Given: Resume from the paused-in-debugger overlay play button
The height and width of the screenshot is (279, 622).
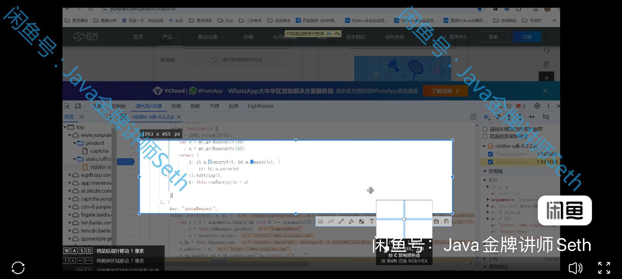Looking at the screenshot, I should (329, 34).
